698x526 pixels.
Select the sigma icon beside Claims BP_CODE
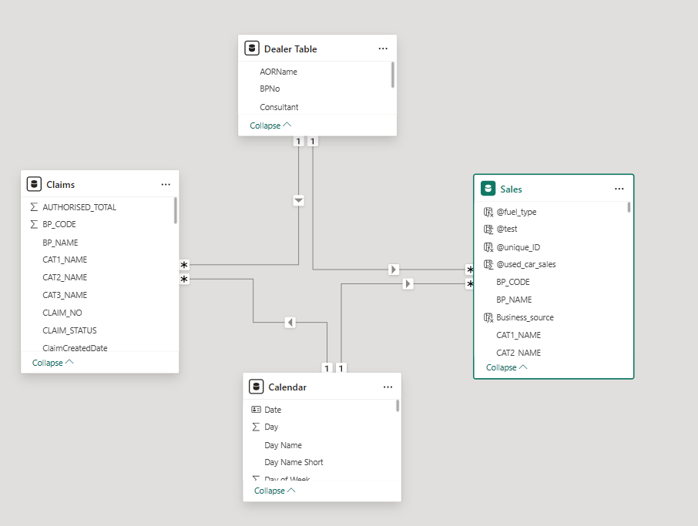34,224
